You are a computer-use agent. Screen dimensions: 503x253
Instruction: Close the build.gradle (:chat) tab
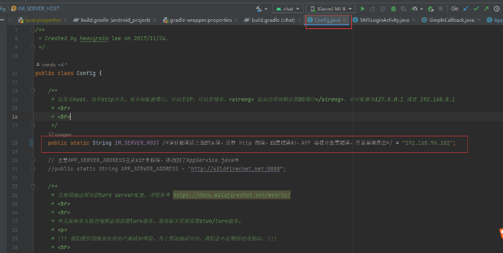[x=299, y=20]
